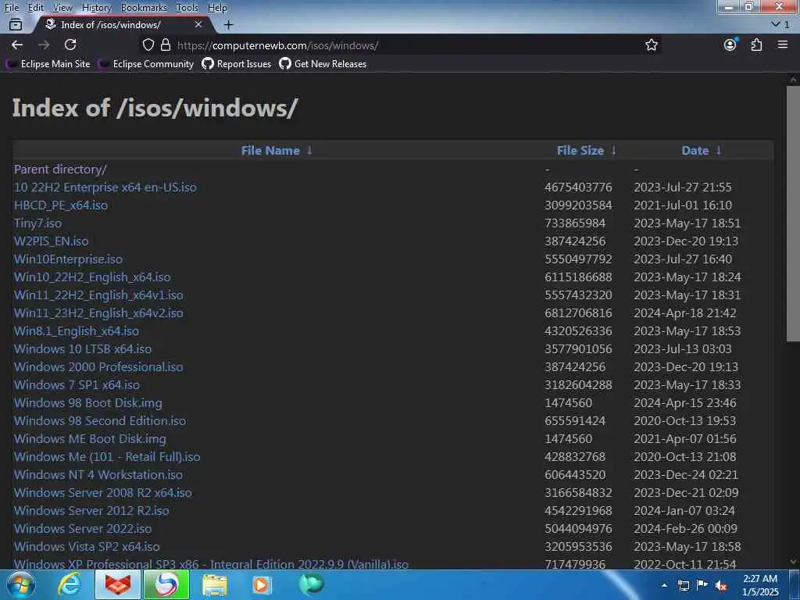Launch Internet Explorer from the taskbar
The height and width of the screenshot is (600, 800).
(70, 584)
